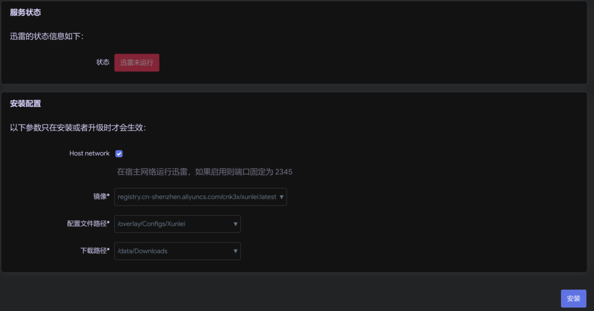Uncheck the Host network checkbox
The height and width of the screenshot is (311, 594).
coord(119,153)
